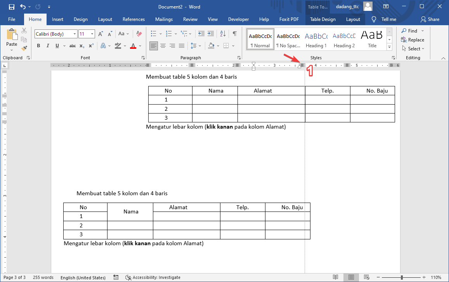The height and width of the screenshot is (282, 449).
Task: Switch to the Table Design tab
Action: (322, 19)
